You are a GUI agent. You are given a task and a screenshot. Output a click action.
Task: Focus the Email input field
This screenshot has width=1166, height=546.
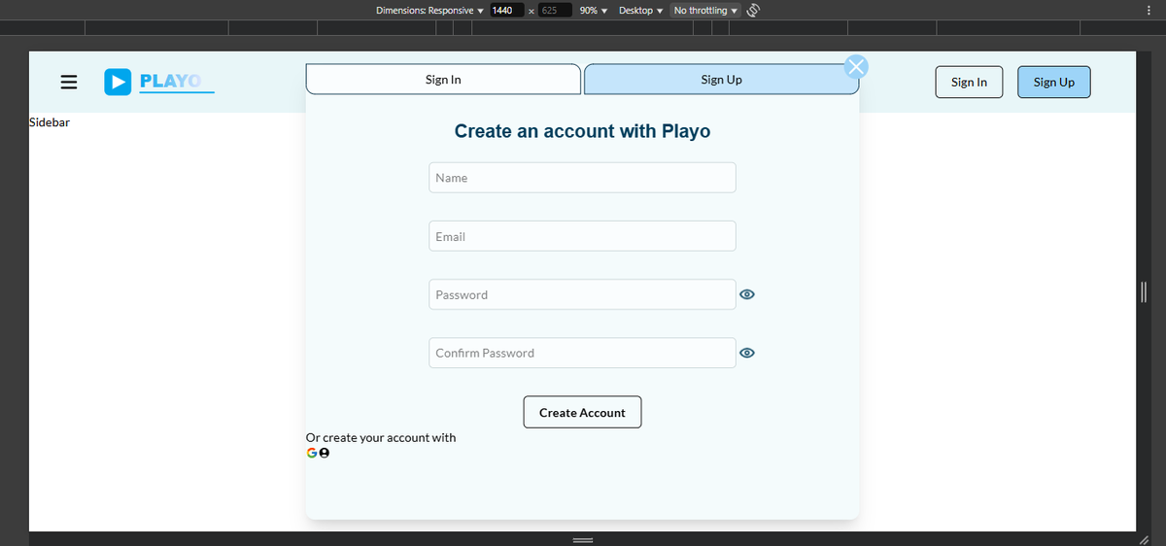tap(582, 236)
